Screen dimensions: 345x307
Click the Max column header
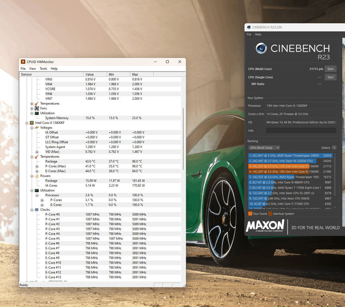142,74
